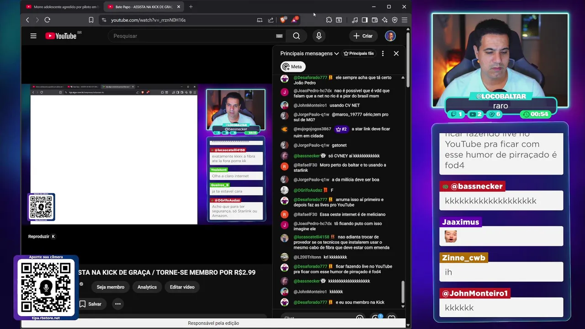Viewport: 585px width, 329px height.
Task: Start voice search with the microphone
Action: coord(319,36)
